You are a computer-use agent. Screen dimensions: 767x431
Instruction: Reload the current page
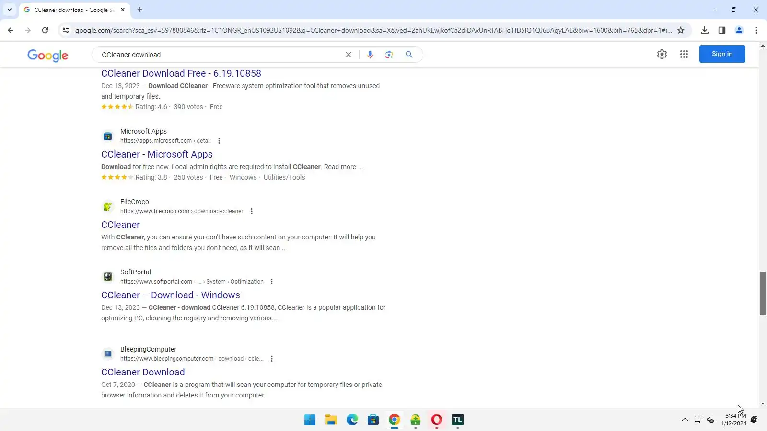pos(45,30)
